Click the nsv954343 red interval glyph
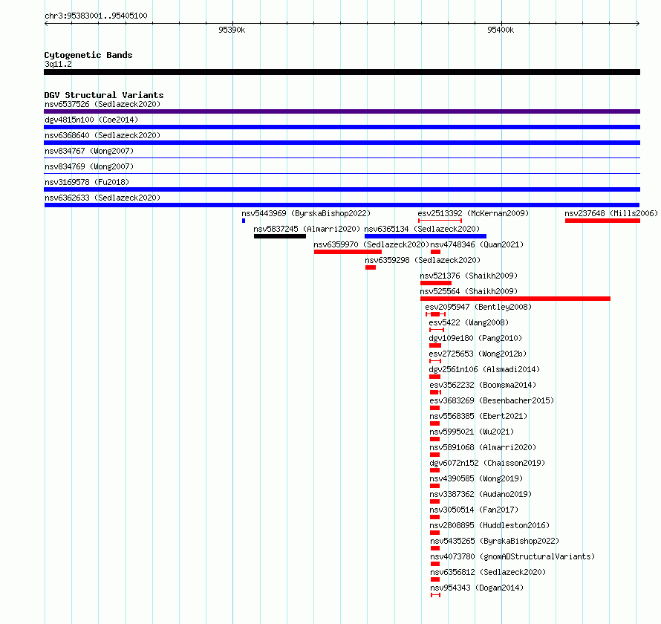 point(435,595)
